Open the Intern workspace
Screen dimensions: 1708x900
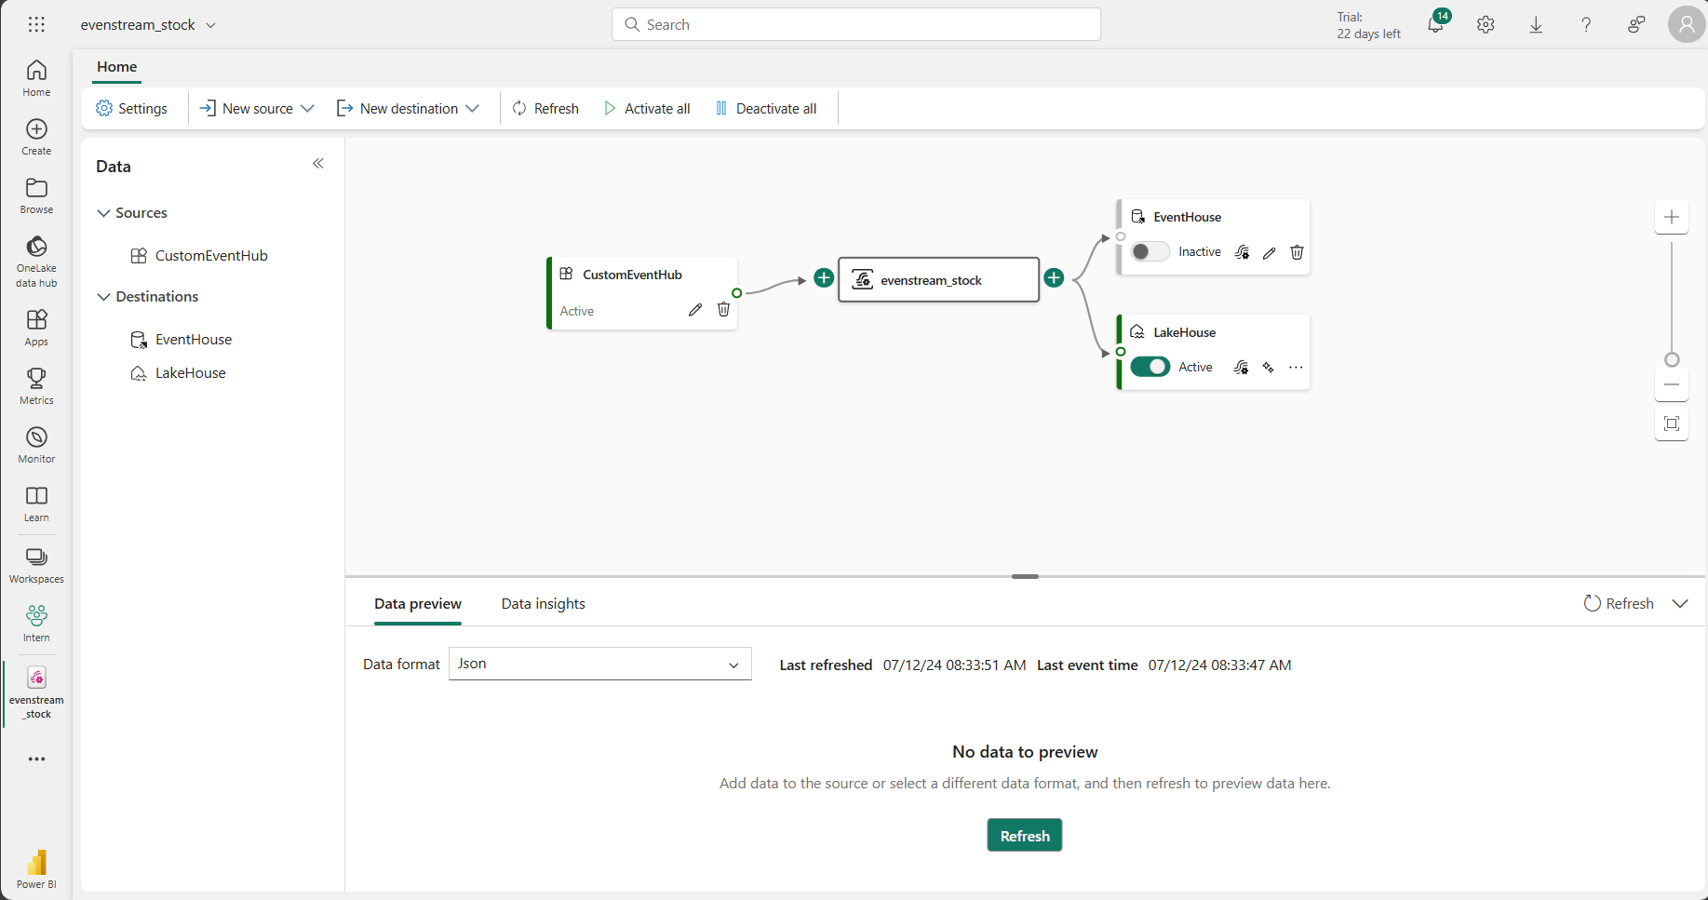pyautogui.click(x=36, y=624)
